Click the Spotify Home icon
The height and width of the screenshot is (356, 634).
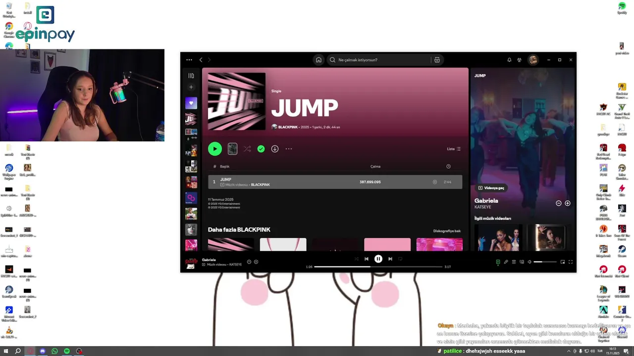pos(318,60)
